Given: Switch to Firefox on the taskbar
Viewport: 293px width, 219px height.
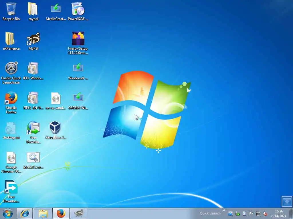Looking at the screenshot, I should pos(61,213).
